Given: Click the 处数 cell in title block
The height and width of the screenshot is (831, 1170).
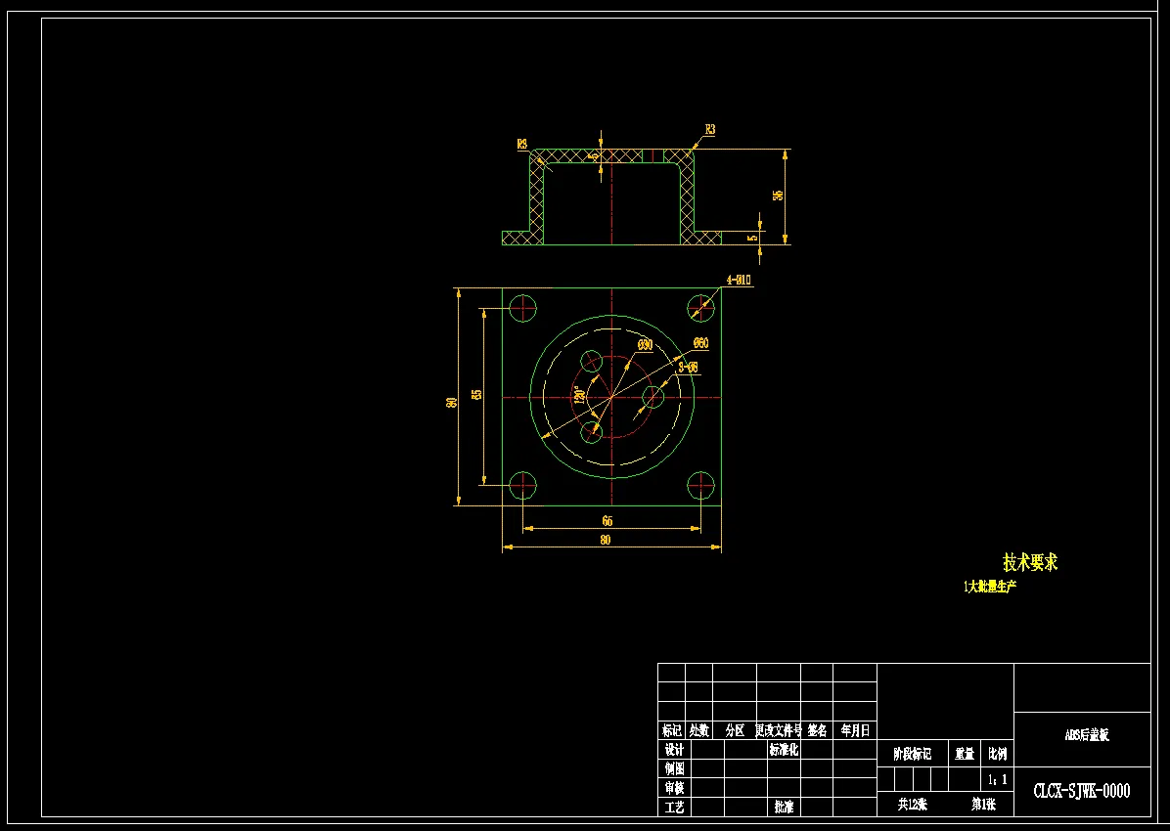Looking at the screenshot, I should (x=699, y=730).
